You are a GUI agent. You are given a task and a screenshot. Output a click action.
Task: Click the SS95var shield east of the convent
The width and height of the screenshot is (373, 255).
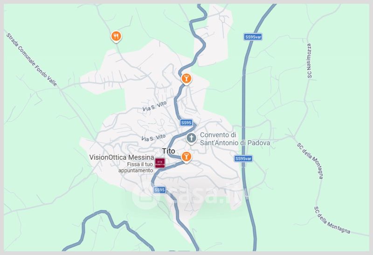(243, 158)
